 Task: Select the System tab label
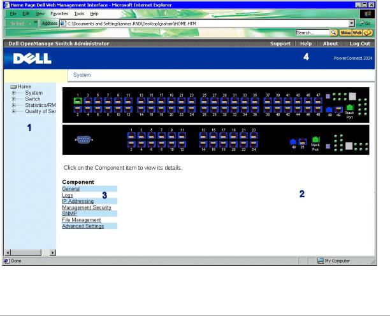pyautogui.click(x=82, y=75)
